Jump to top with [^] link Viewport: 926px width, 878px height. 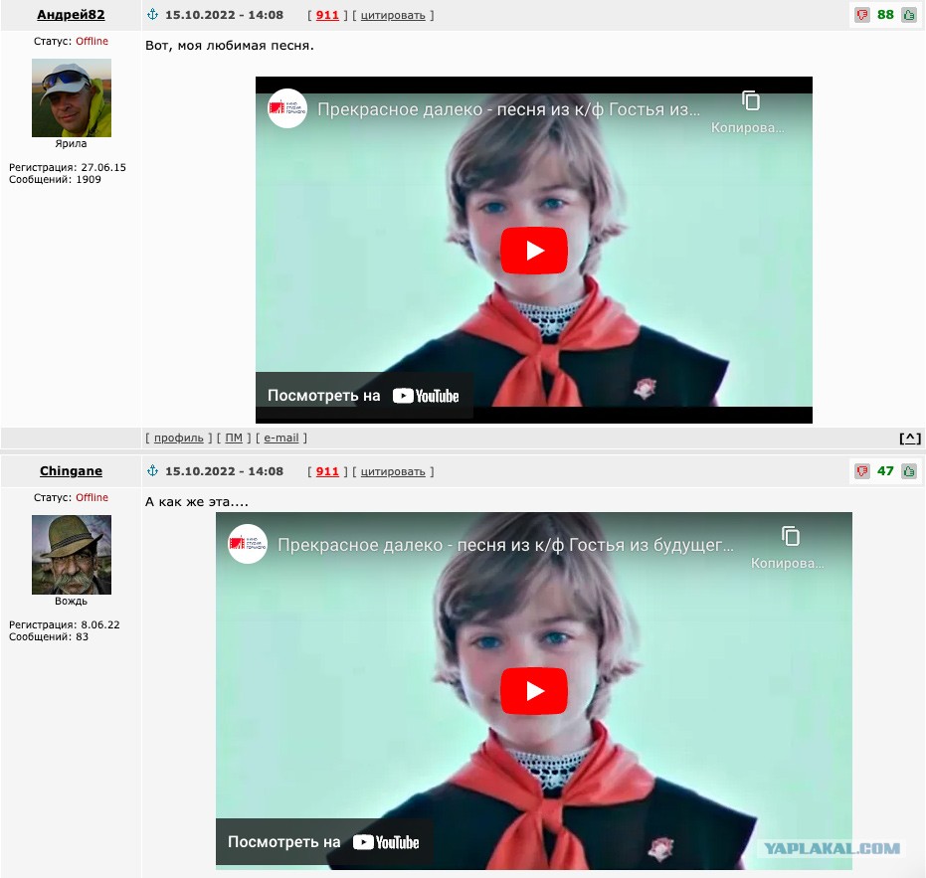click(x=910, y=439)
